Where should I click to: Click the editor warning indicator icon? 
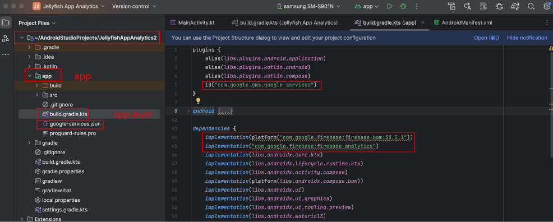tap(551, 49)
